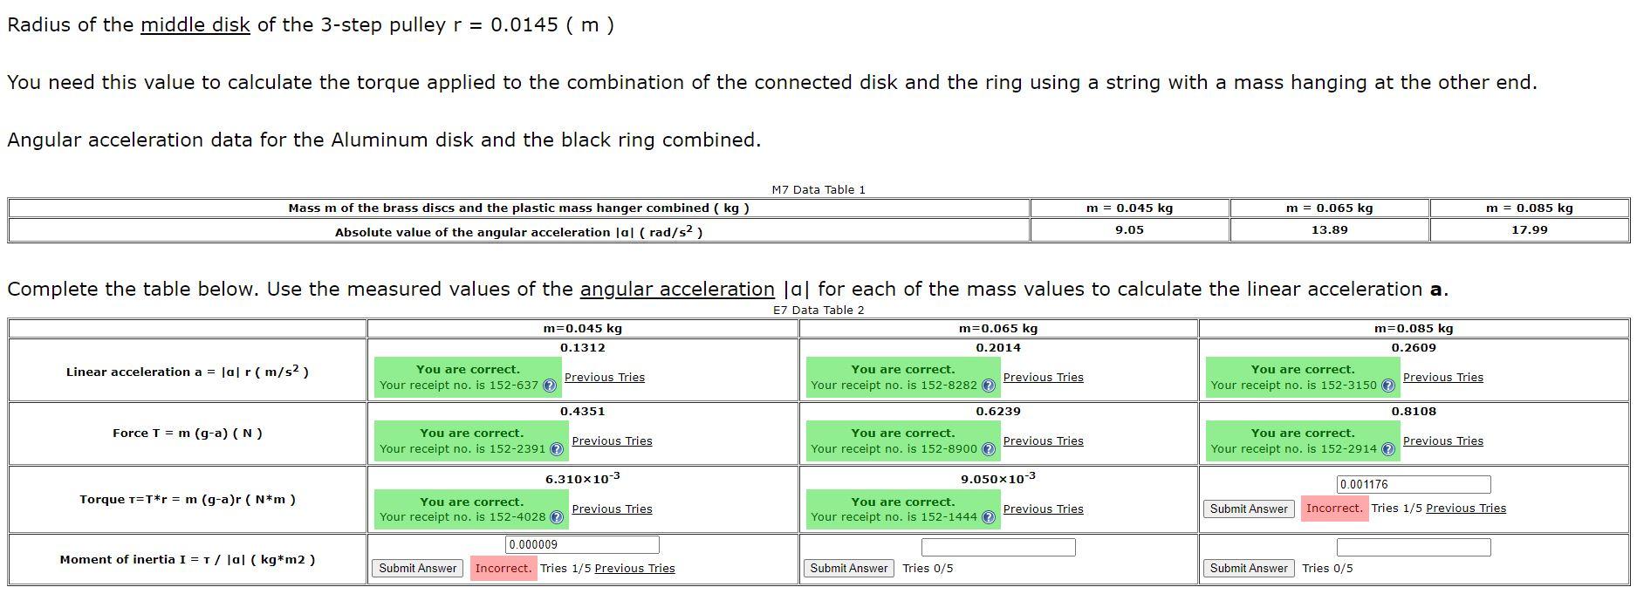Click 'Torque τ=T*r = m (g-a)r' row label
Screen dimensions: 1637x594
tap(188, 500)
